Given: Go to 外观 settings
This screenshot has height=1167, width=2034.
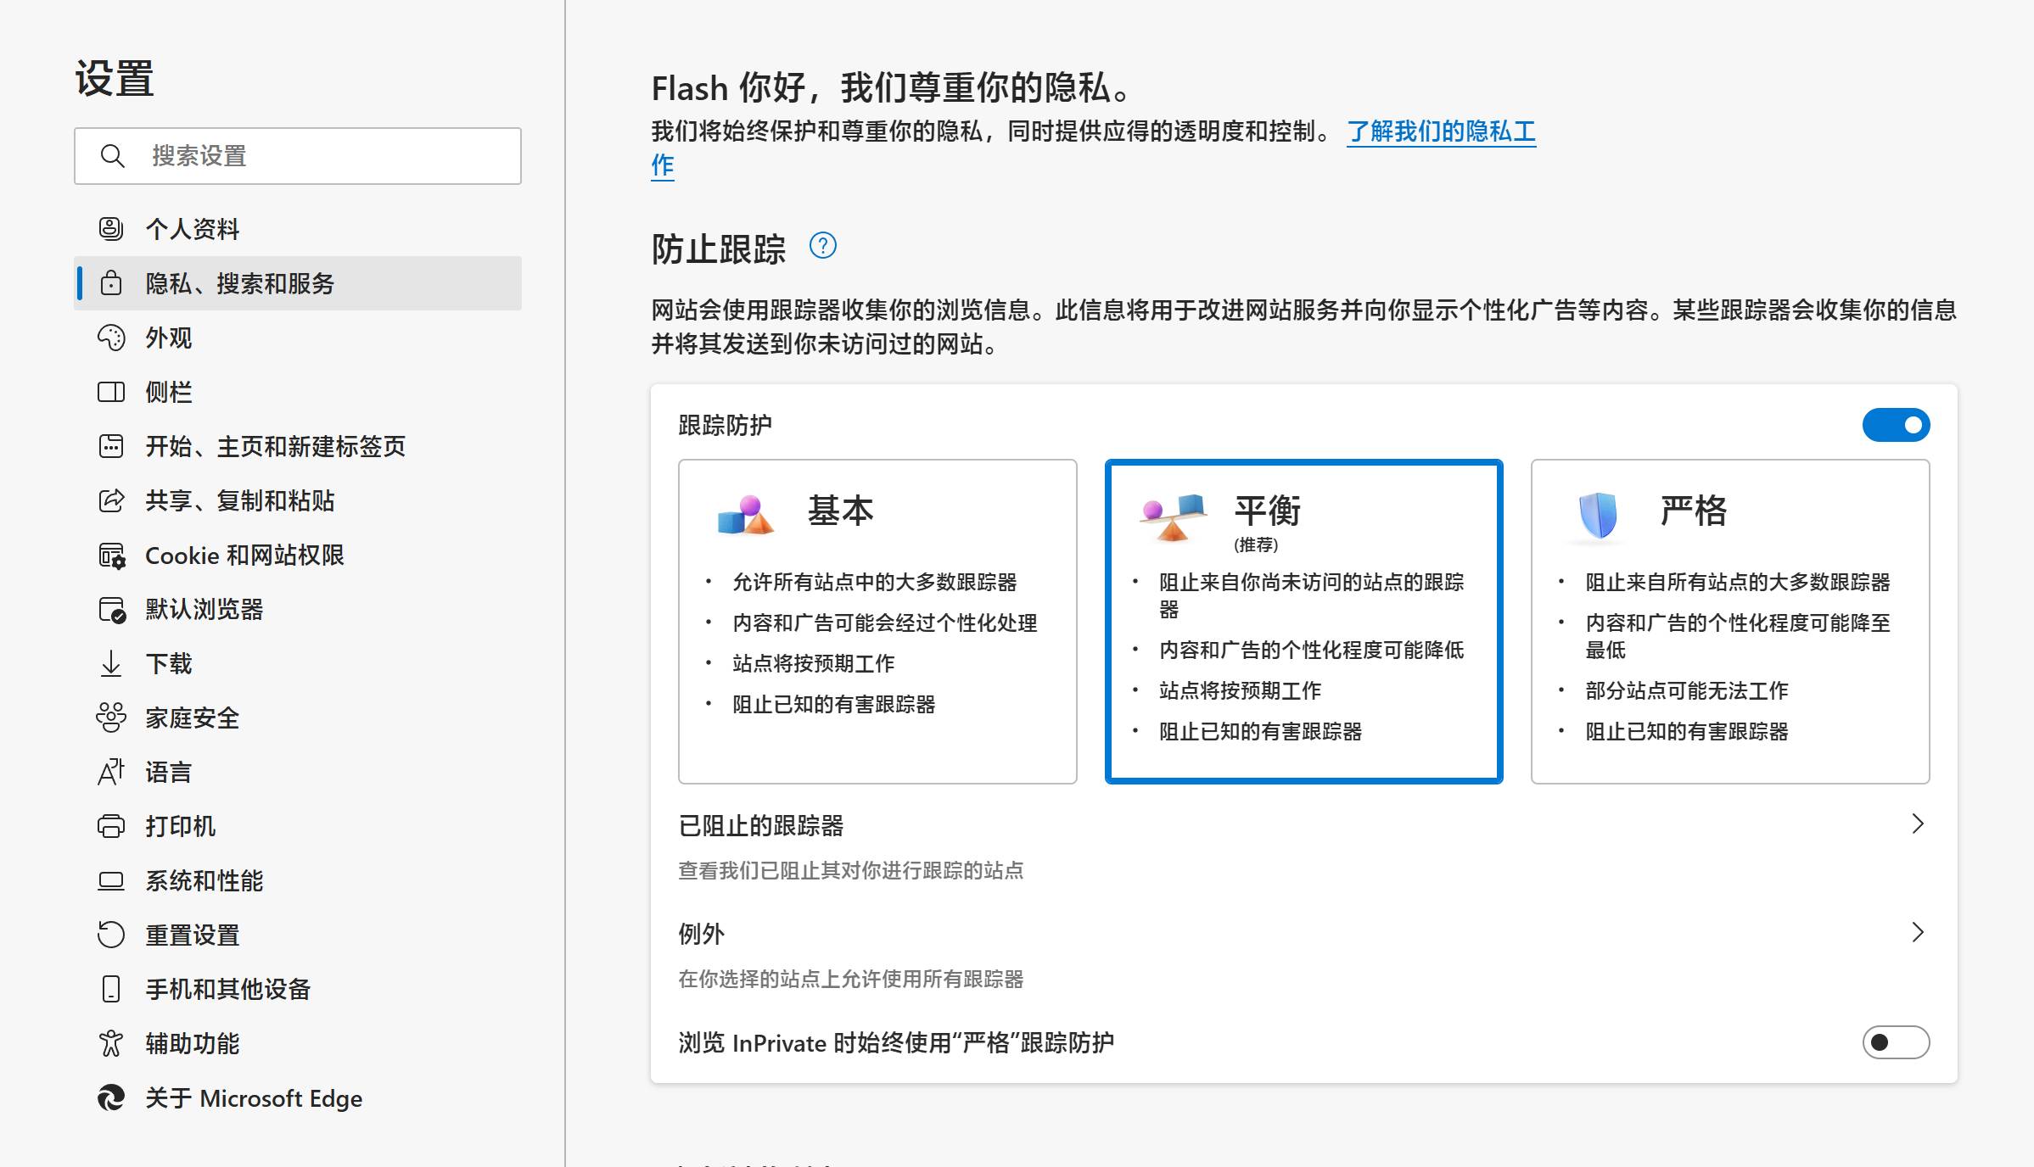Looking at the screenshot, I should coord(298,337).
